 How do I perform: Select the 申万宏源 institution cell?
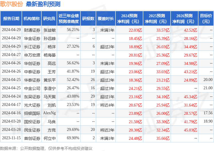click(x=32, y=55)
